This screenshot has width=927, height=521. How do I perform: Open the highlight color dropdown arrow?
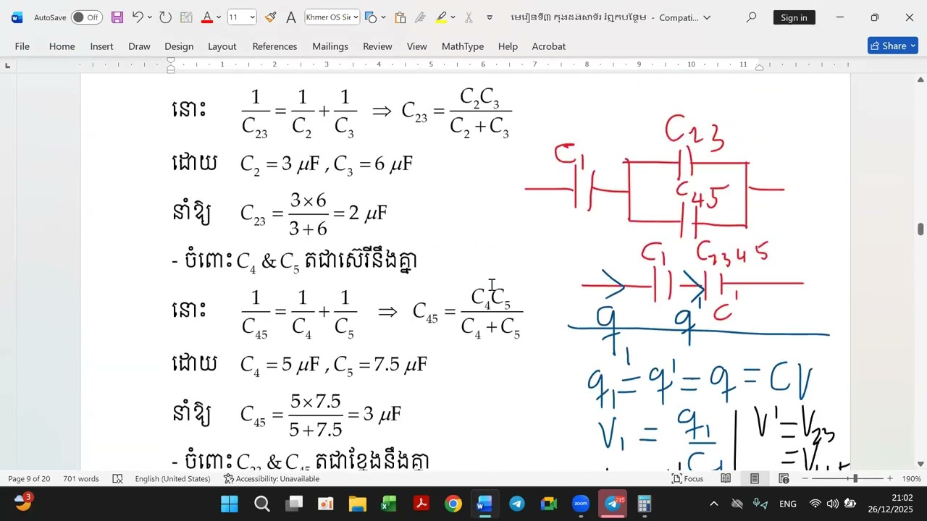click(453, 17)
